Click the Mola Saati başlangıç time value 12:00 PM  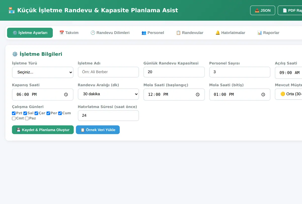pos(158,95)
